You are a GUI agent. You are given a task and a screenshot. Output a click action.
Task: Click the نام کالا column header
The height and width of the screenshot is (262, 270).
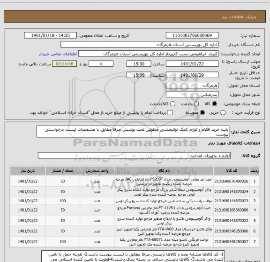tap(164, 171)
